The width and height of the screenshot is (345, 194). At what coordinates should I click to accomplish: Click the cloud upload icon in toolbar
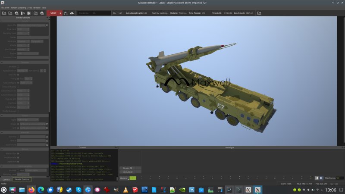72,13
